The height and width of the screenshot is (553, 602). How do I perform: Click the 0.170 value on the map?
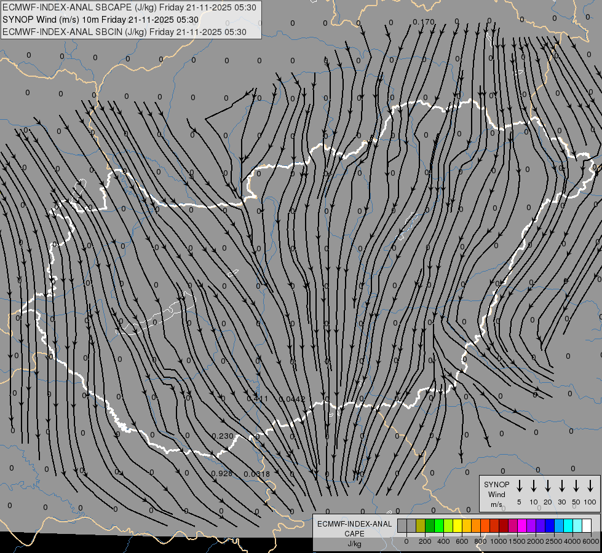424,22
